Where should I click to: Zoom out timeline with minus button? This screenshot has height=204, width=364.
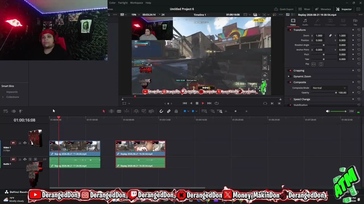click(226, 111)
